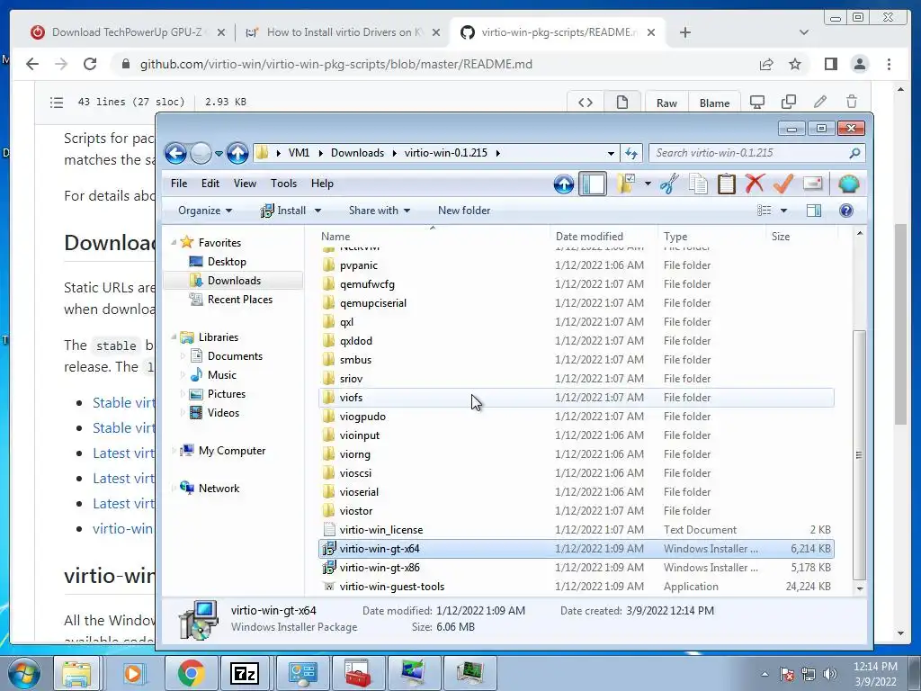Open the Help menu in Explorer
The image size is (921, 691).
click(x=322, y=184)
